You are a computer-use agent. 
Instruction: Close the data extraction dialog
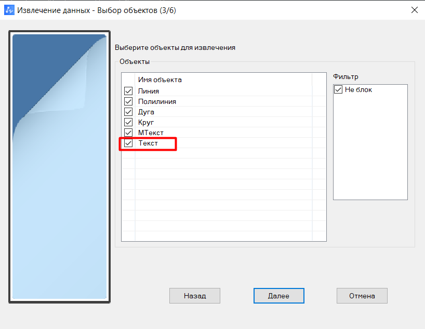(x=414, y=10)
